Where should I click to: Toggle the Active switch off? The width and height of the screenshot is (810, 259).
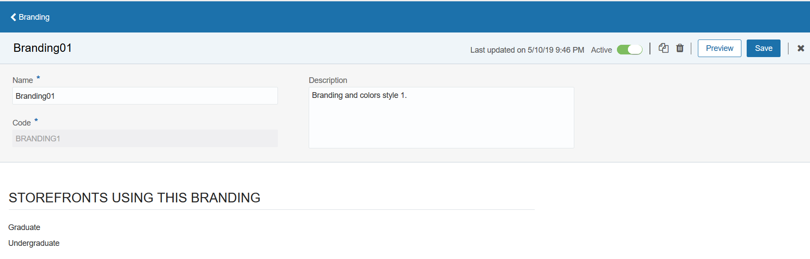click(x=629, y=50)
